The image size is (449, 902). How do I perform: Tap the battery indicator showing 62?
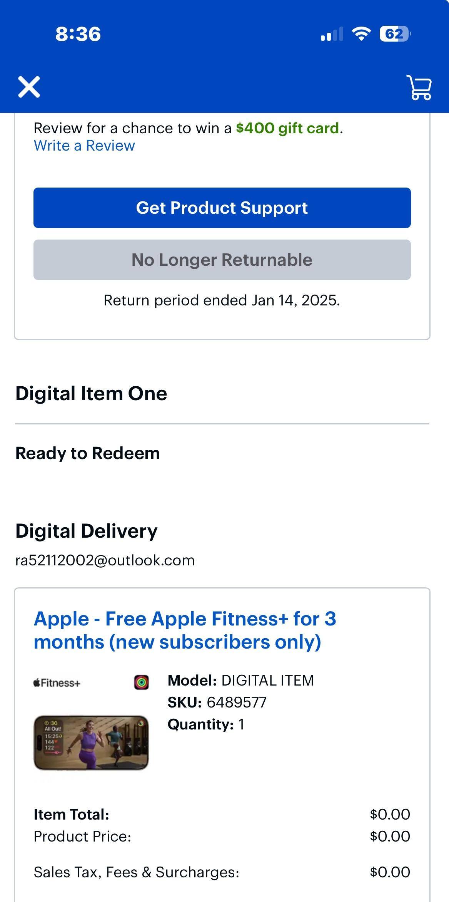393,35
